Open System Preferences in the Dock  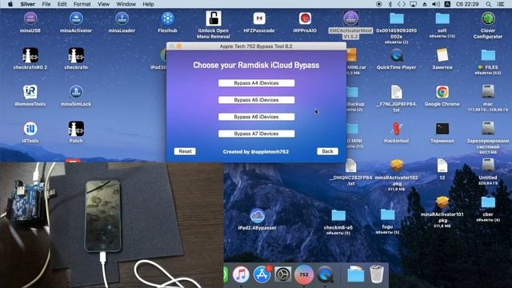click(282, 274)
